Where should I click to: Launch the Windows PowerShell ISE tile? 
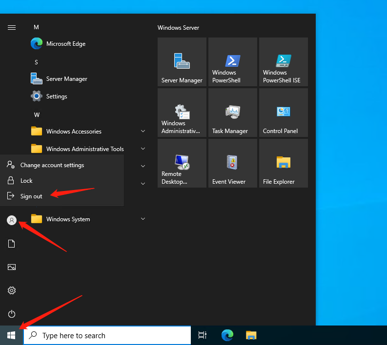coord(284,62)
